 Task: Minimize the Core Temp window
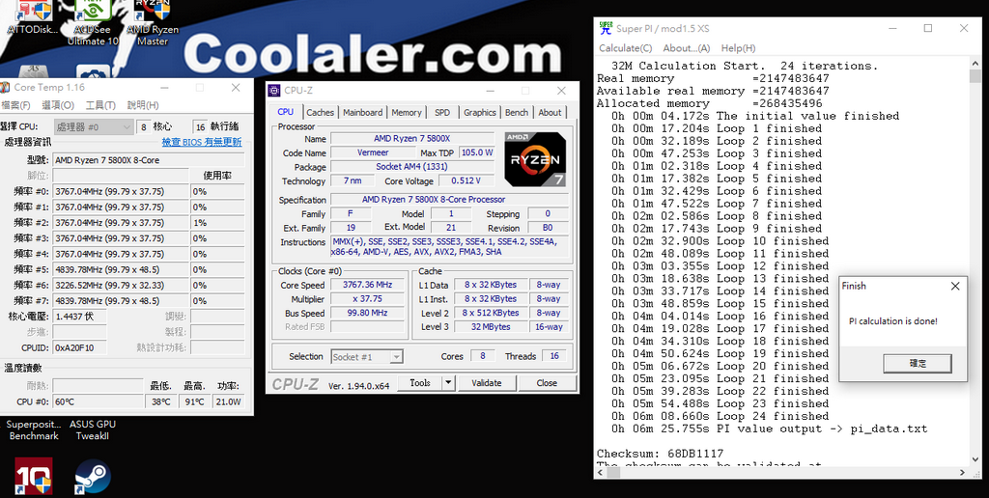(x=164, y=88)
